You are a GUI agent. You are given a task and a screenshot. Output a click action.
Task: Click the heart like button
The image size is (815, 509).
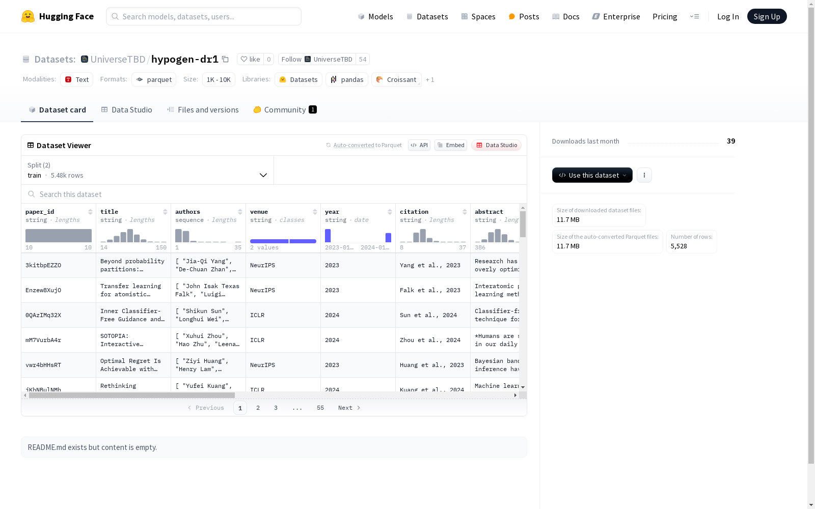(x=250, y=59)
